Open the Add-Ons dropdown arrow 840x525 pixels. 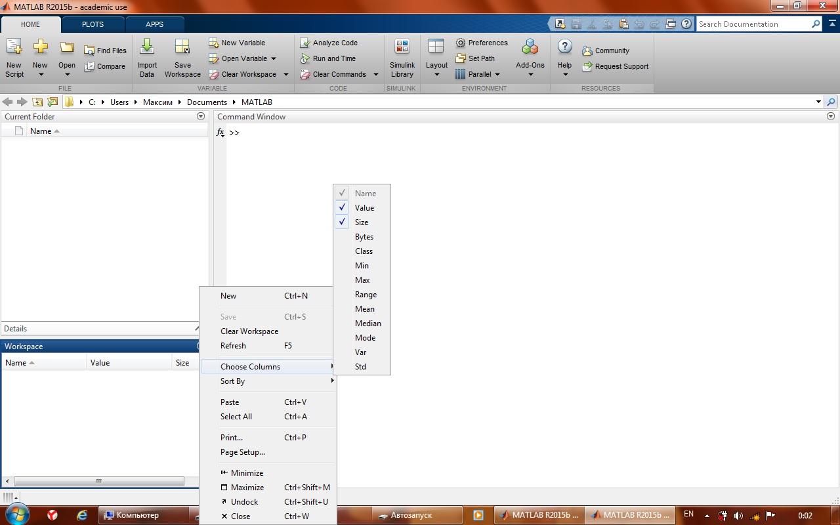530,74
